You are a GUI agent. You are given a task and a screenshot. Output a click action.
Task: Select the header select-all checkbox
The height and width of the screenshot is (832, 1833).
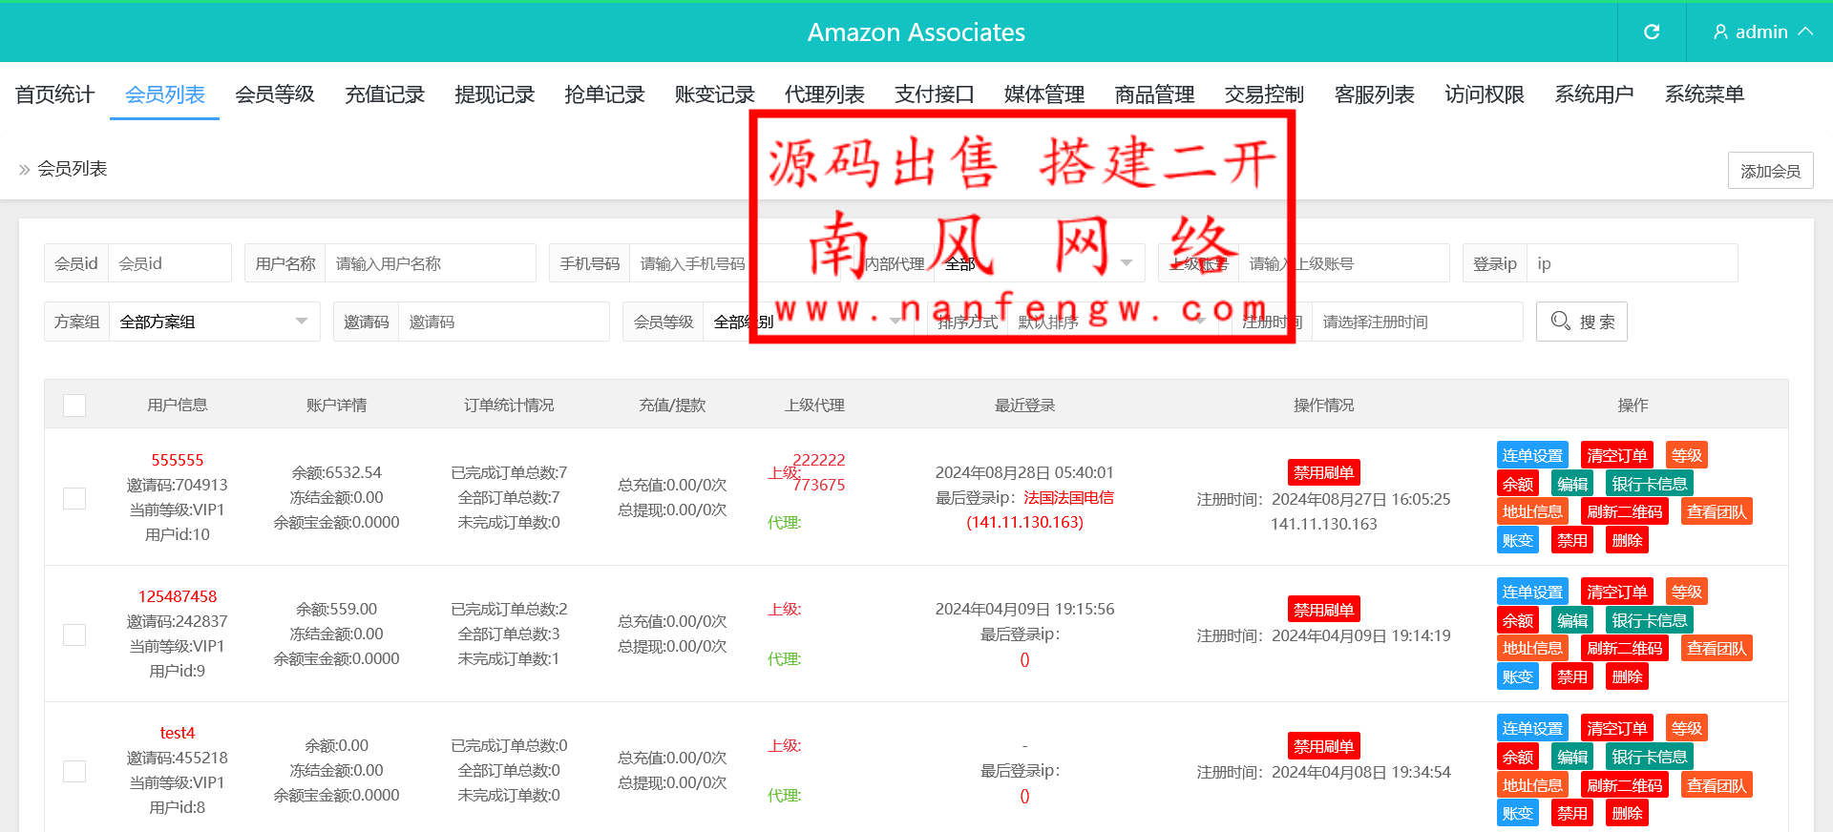tap(74, 406)
